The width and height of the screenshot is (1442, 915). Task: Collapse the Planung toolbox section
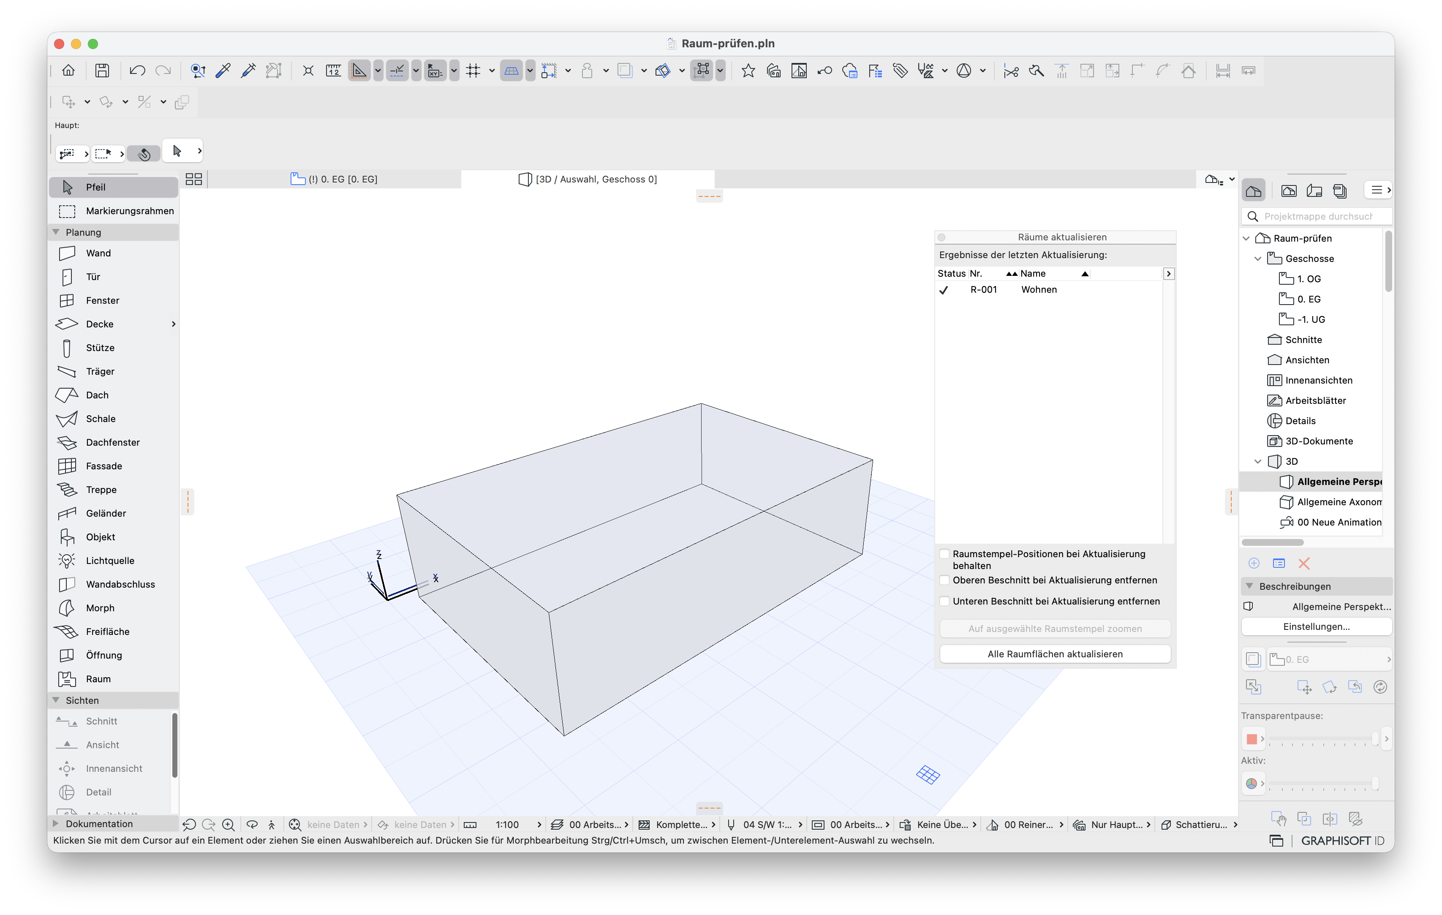[56, 232]
